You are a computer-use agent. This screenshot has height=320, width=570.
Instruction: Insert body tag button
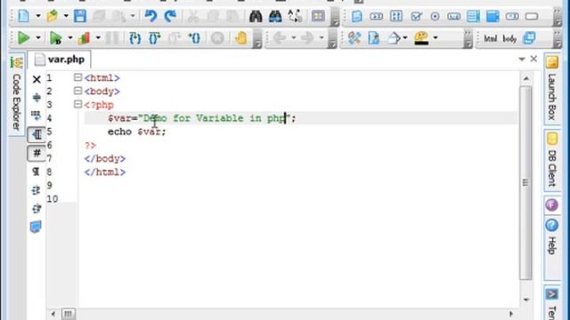pos(509,38)
